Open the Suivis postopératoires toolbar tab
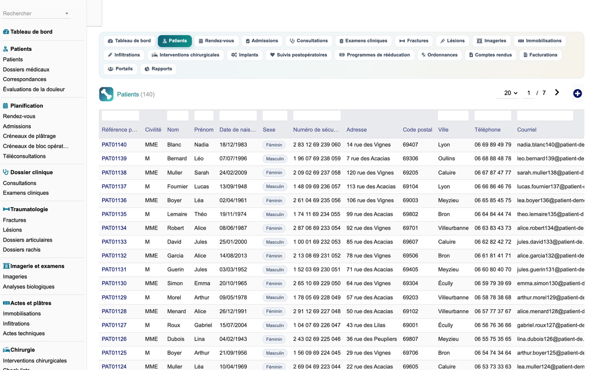 pos(298,55)
